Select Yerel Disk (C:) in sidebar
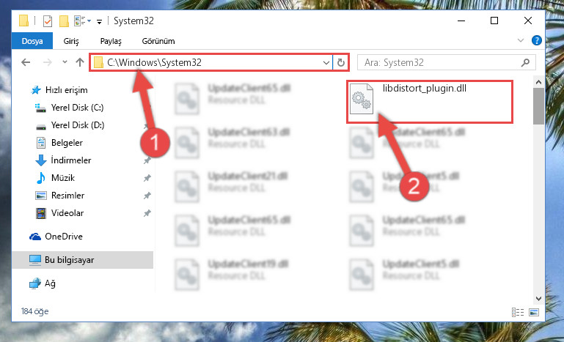This screenshot has height=342, width=564. [77, 108]
